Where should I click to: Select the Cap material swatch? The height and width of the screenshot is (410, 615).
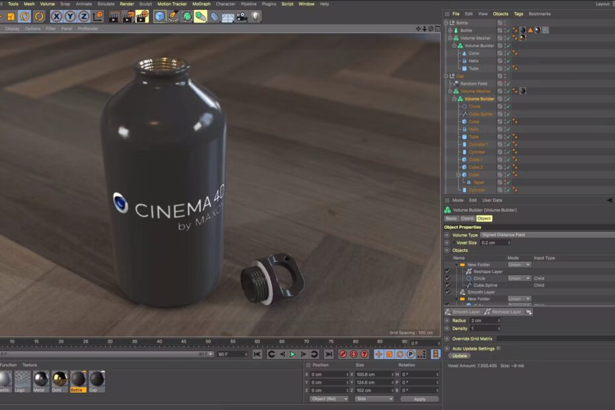97,381
